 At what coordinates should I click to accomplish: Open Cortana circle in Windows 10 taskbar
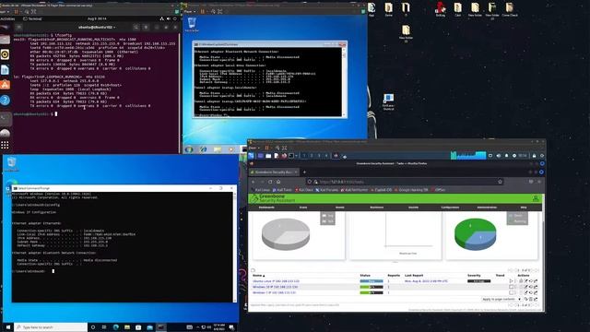click(93, 327)
